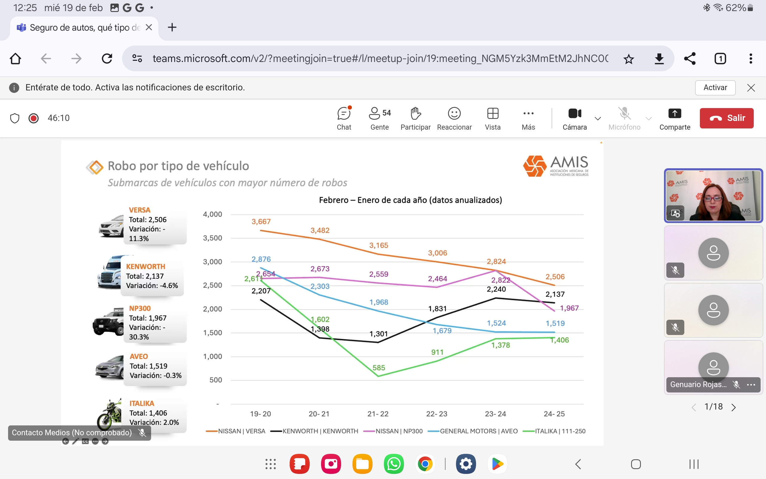This screenshot has height=479, width=766.
Task: Open the meeting Chat panel
Action: pyautogui.click(x=344, y=119)
